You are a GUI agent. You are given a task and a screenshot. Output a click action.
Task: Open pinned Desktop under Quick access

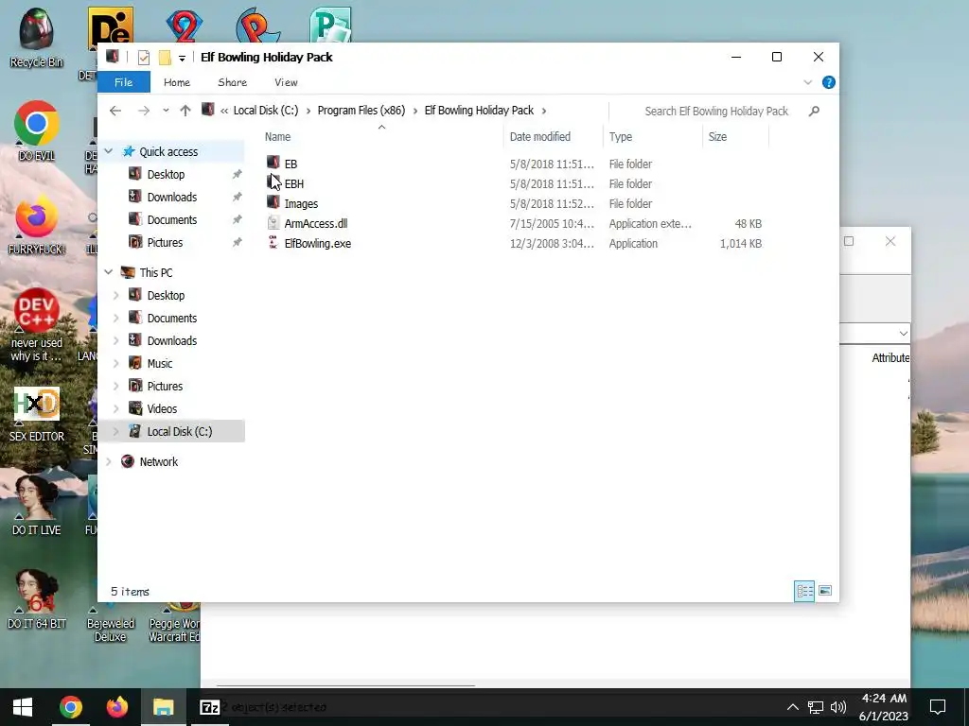click(166, 174)
